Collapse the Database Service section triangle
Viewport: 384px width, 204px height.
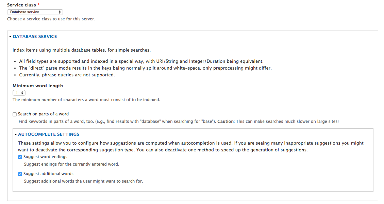click(11, 37)
